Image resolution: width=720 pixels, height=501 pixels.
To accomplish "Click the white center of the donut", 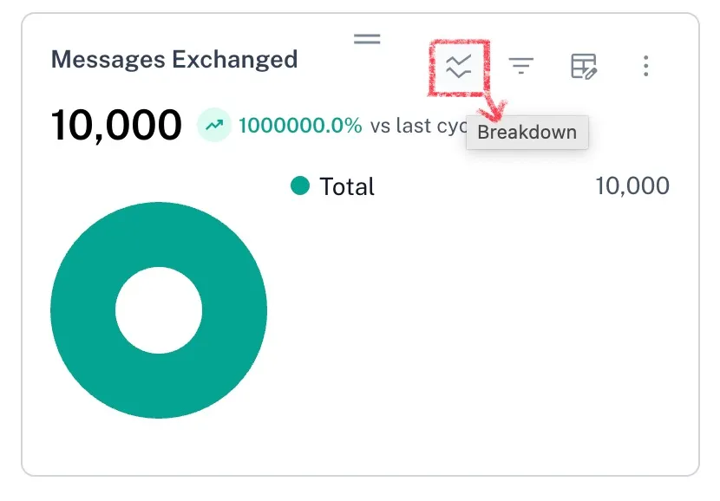I will point(159,310).
